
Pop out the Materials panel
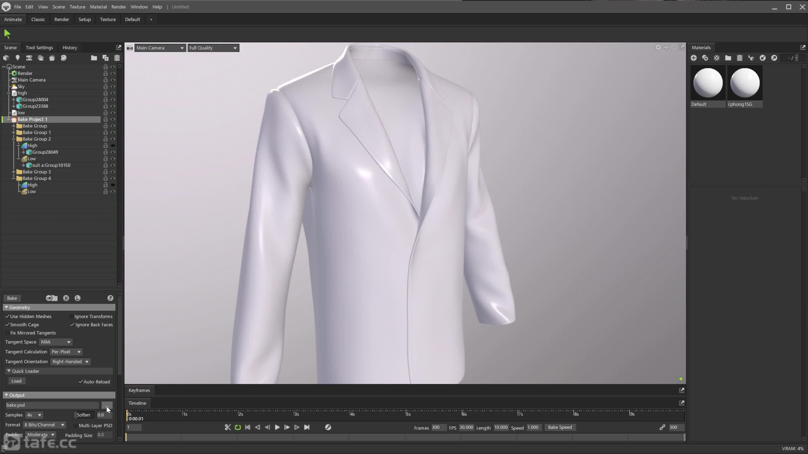pos(803,47)
